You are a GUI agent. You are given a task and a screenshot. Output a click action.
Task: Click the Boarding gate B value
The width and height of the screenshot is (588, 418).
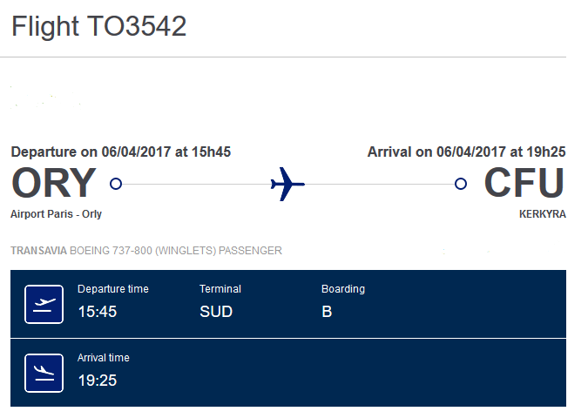(x=327, y=312)
